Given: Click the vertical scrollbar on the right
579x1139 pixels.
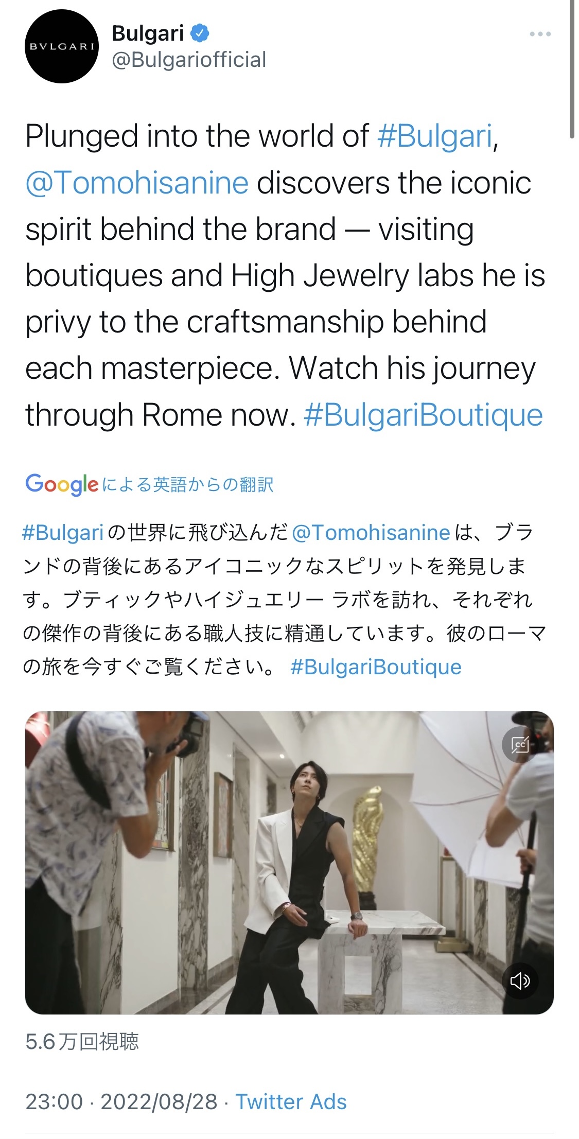Looking at the screenshot, I should pyautogui.click(x=572, y=69).
